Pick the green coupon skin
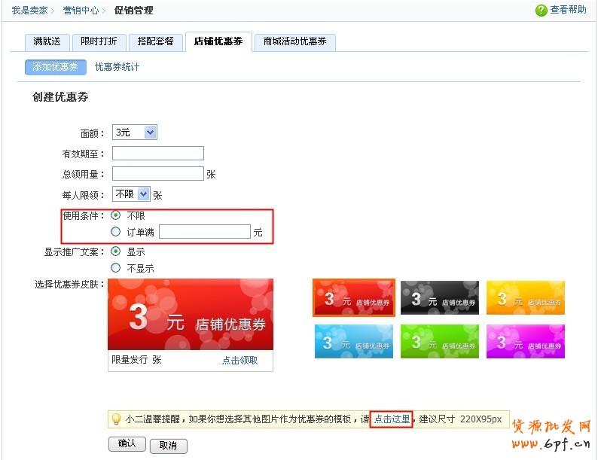The height and width of the screenshot is (460, 598). click(x=439, y=341)
